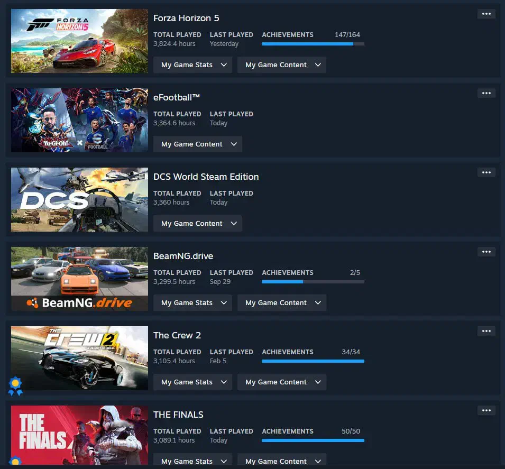
Task: Expand My Game Stats for Forza Horizon 5
Action: click(192, 65)
